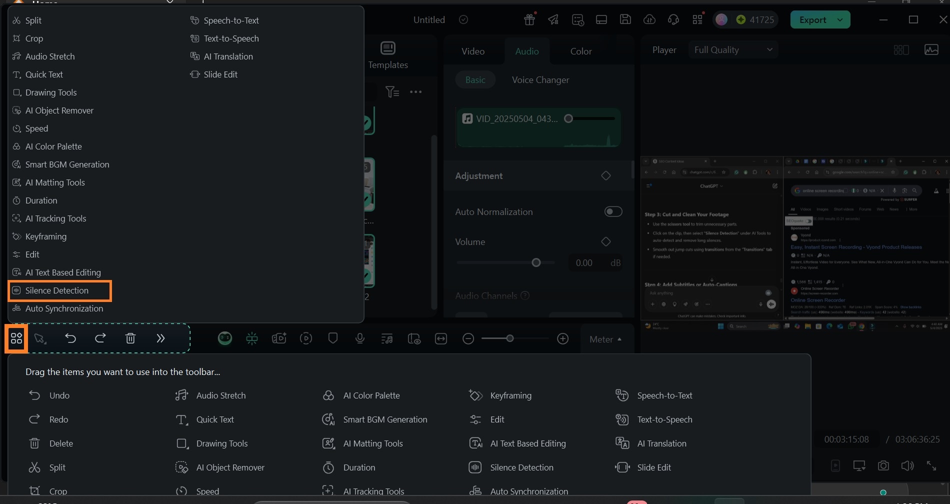The width and height of the screenshot is (950, 504).
Task: Click the 41725 credits counter
Action: click(x=755, y=19)
